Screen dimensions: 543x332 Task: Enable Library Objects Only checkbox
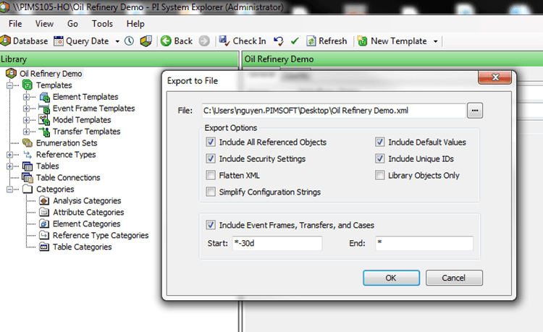(x=380, y=175)
